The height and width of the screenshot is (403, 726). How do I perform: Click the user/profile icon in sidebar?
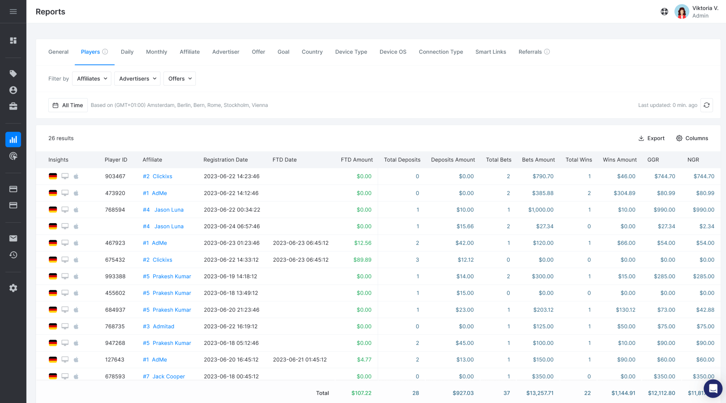click(13, 90)
